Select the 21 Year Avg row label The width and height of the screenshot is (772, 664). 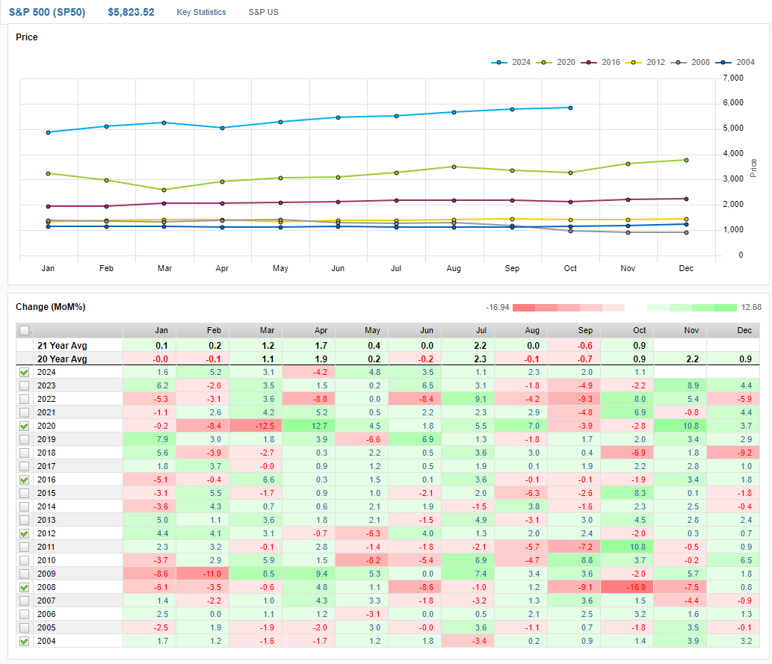(62, 346)
